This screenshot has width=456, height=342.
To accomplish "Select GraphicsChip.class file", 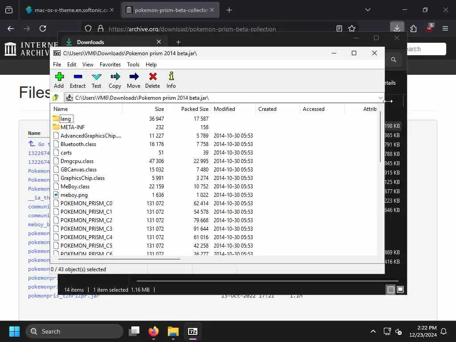I will pos(82,178).
